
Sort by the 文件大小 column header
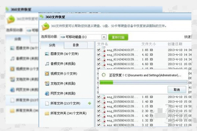coord(149,44)
